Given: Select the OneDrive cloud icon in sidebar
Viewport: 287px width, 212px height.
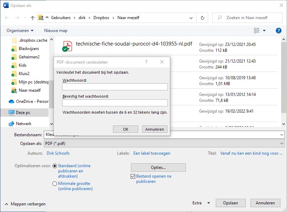Looking at the screenshot, I should (11, 101).
